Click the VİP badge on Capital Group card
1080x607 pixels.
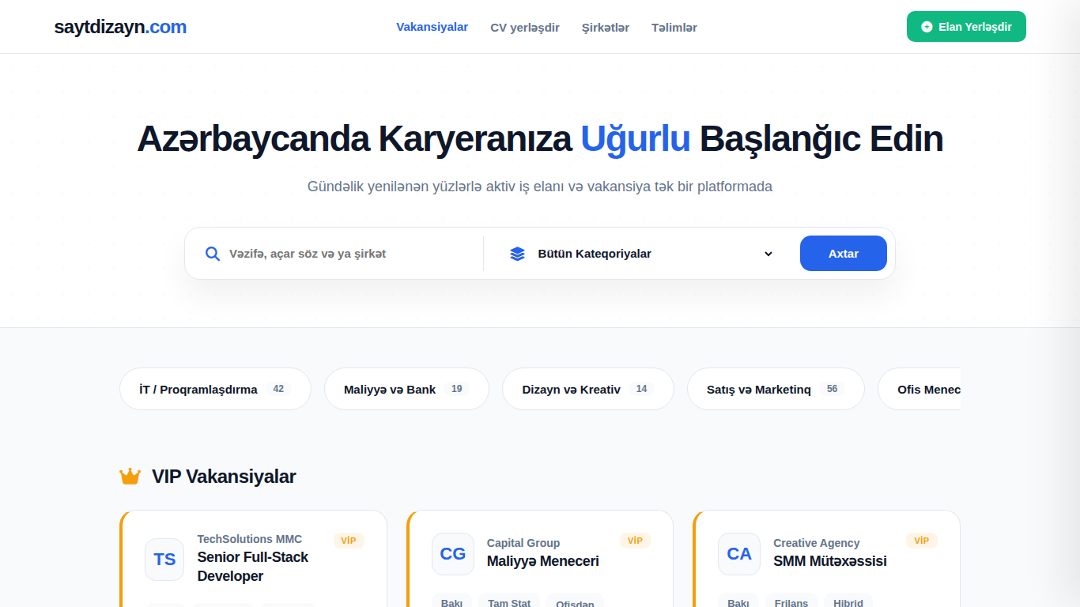click(635, 541)
